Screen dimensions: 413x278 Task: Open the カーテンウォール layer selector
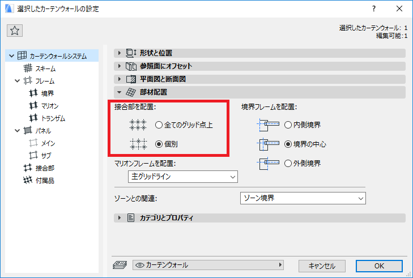tap(208, 265)
